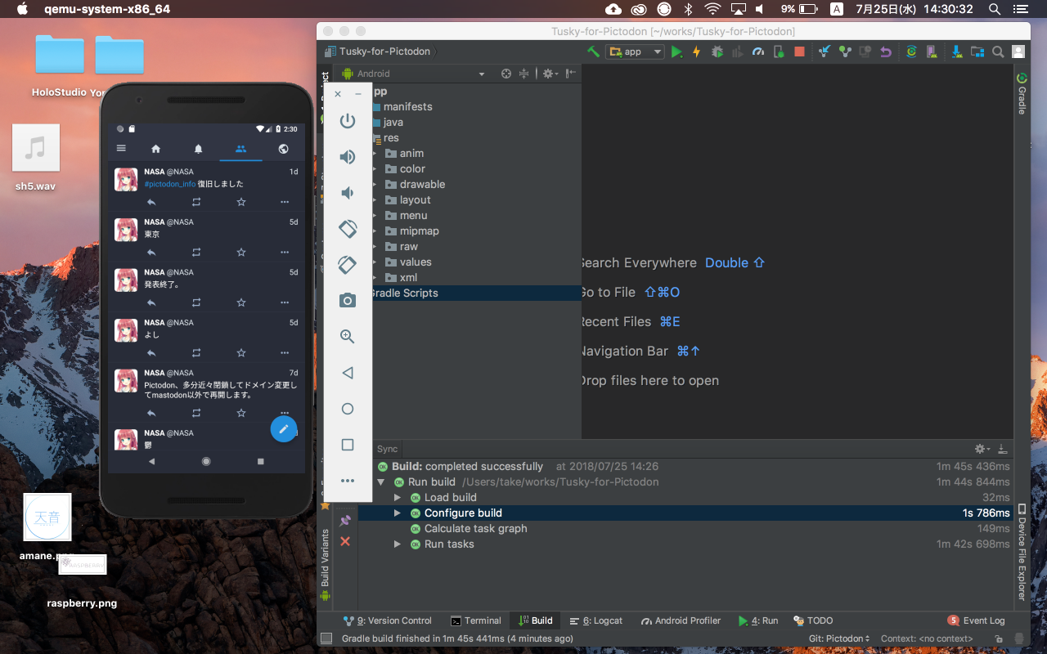Stop the running app with red square
Screen dimensions: 1047x654
click(799, 52)
